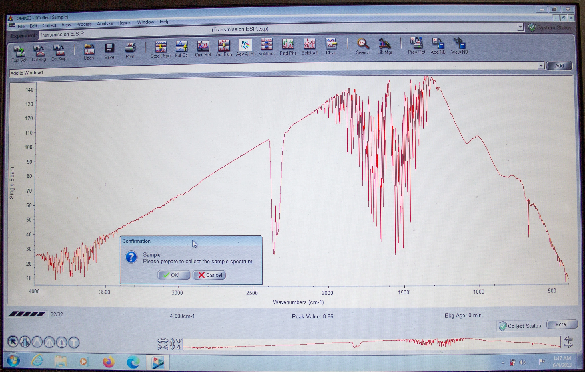Viewport: 585px width, 372px height.
Task: Open library Search icon
Action: click(x=363, y=46)
